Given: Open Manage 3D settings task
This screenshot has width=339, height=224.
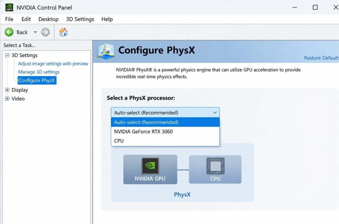Looking at the screenshot, I should (39, 72).
